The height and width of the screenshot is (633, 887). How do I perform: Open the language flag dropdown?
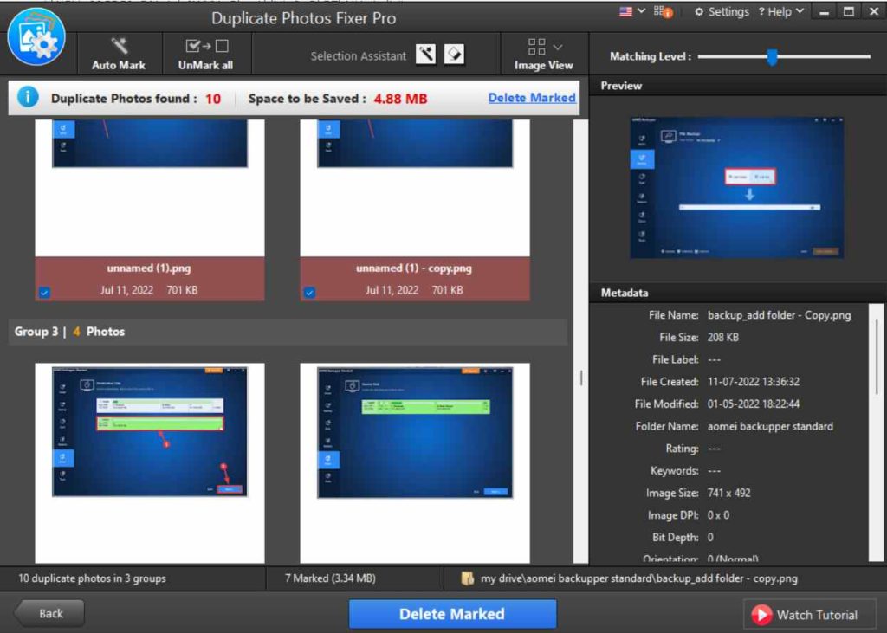point(632,11)
